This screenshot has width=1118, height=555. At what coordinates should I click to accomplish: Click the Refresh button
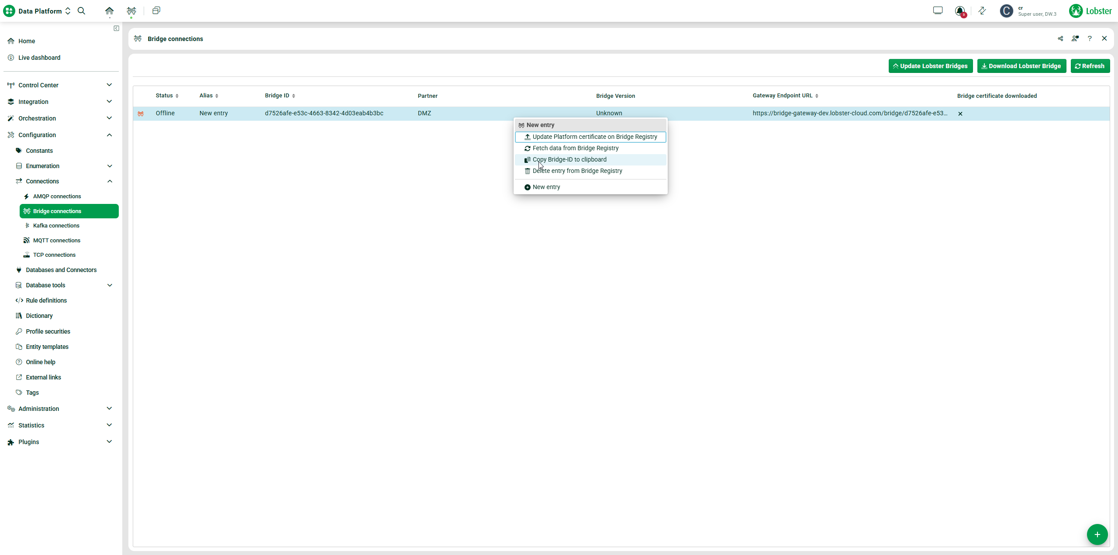[1090, 66]
